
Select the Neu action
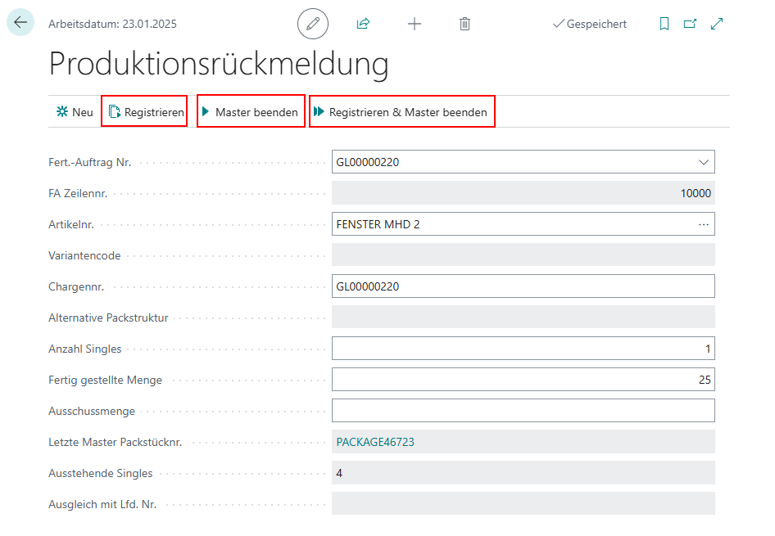[74, 112]
